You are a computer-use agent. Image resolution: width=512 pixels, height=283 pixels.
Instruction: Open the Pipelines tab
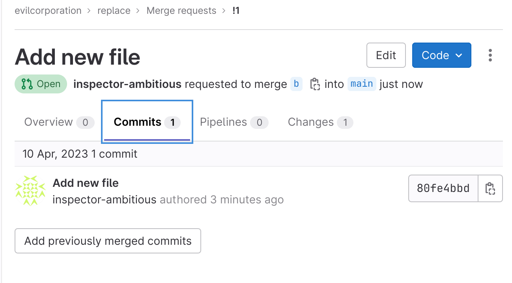234,122
